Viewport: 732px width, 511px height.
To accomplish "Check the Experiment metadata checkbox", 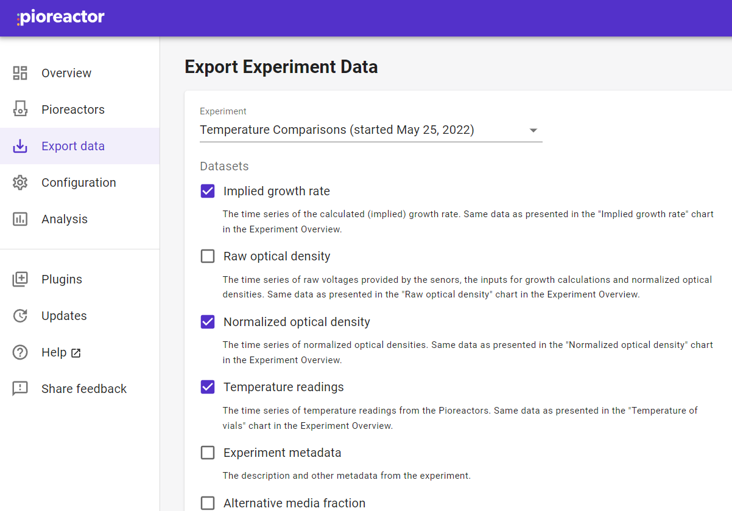I will click(208, 453).
